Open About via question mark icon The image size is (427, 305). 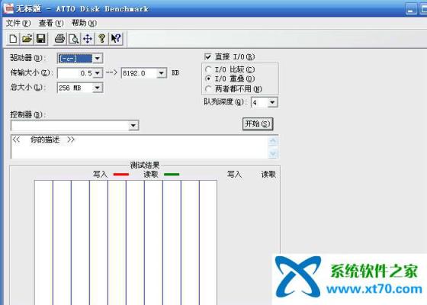click(x=101, y=39)
